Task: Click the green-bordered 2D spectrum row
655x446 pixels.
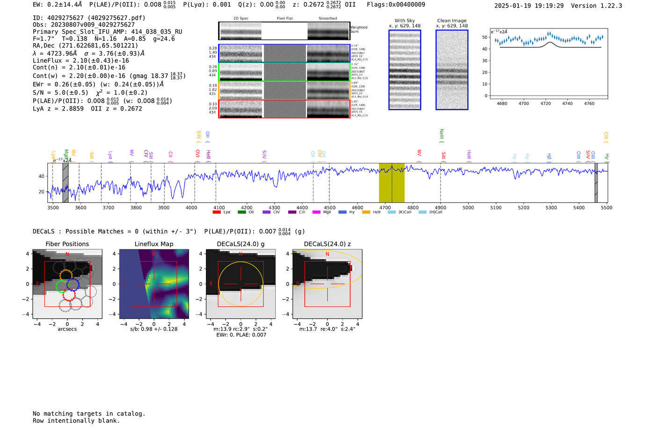Action: [x=284, y=72]
